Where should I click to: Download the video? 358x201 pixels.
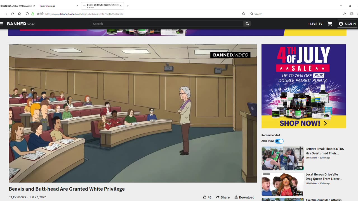(244, 197)
